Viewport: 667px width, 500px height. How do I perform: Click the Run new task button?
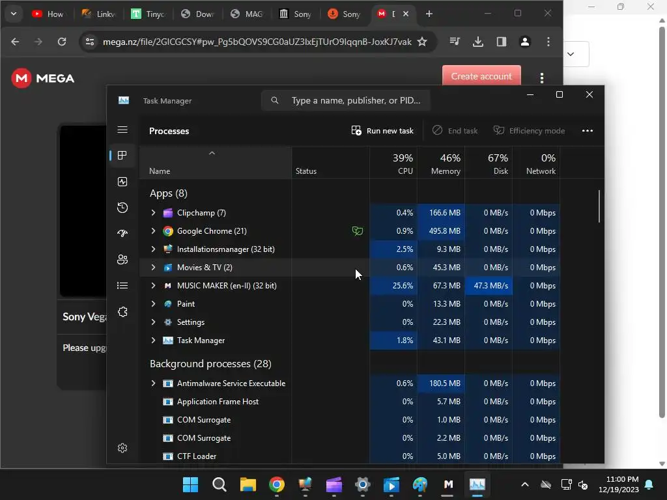pos(382,130)
